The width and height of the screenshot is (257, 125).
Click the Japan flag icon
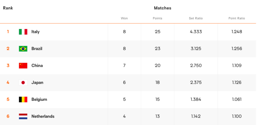pos(23,83)
